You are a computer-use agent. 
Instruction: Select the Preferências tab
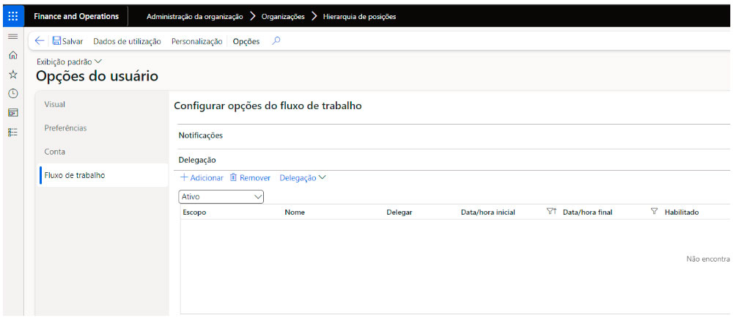[65, 127]
